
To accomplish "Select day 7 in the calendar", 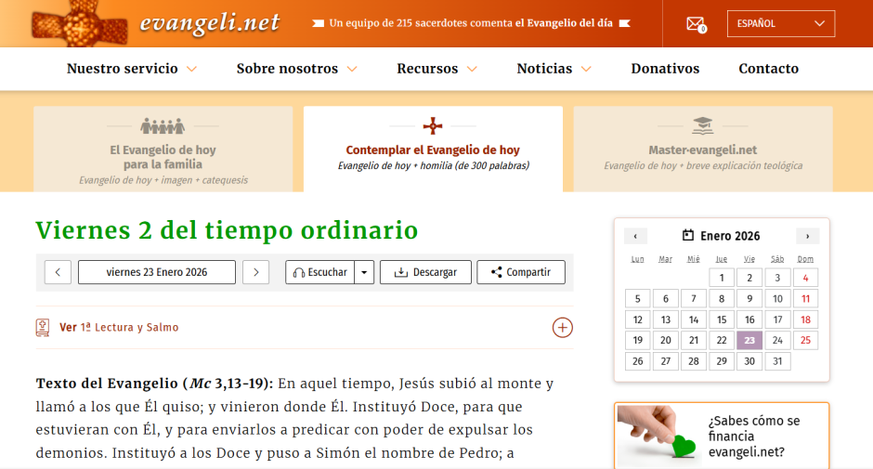I will point(693,298).
